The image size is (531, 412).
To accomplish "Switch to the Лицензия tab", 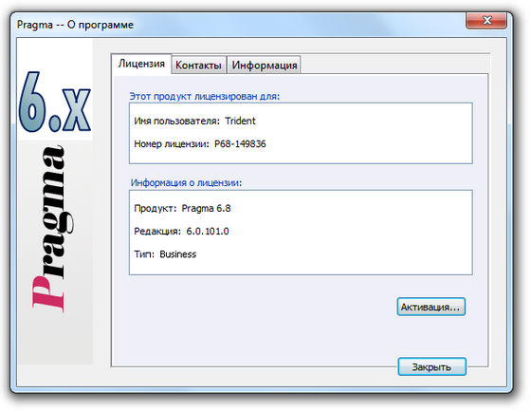I will click(141, 64).
